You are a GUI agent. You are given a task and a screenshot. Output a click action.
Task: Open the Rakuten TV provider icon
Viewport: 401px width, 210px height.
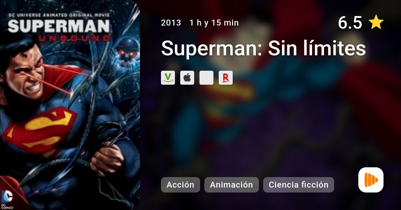point(226,78)
